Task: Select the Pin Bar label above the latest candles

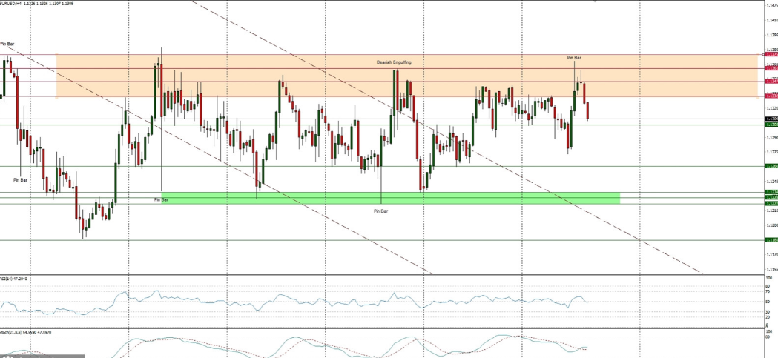Action: click(574, 57)
